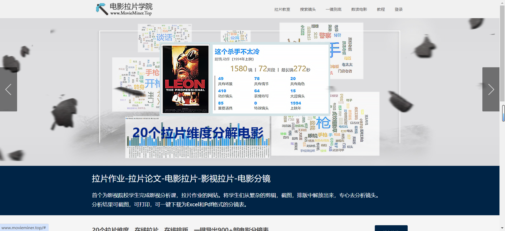Click the scrollbar up arrow
The height and width of the screenshot is (231, 505).
pyautogui.click(x=502, y=2)
